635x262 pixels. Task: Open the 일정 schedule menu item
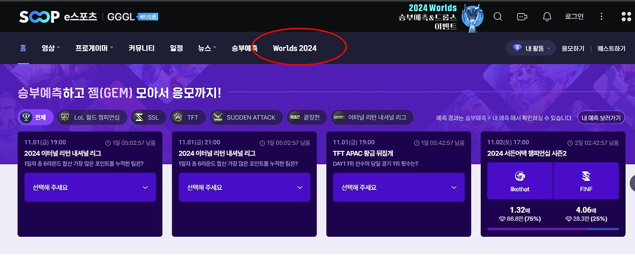click(x=176, y=48)
